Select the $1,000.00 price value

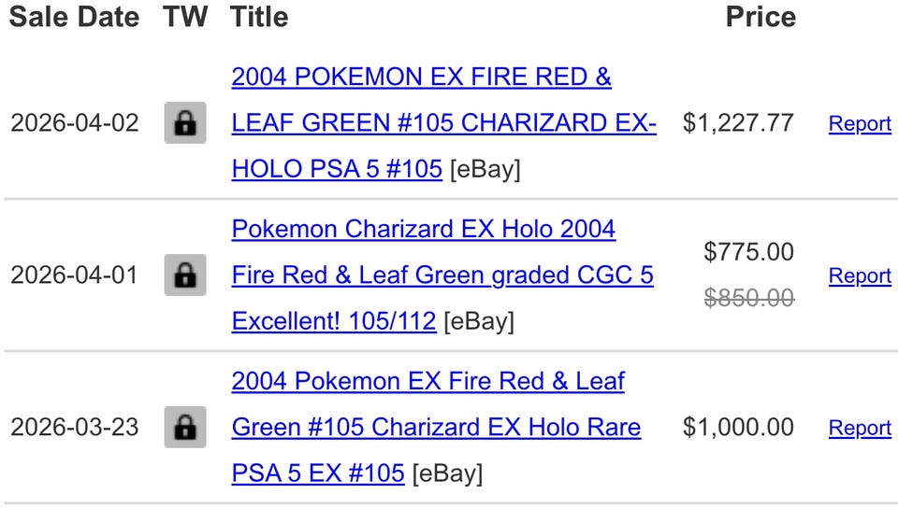[738, 427]
